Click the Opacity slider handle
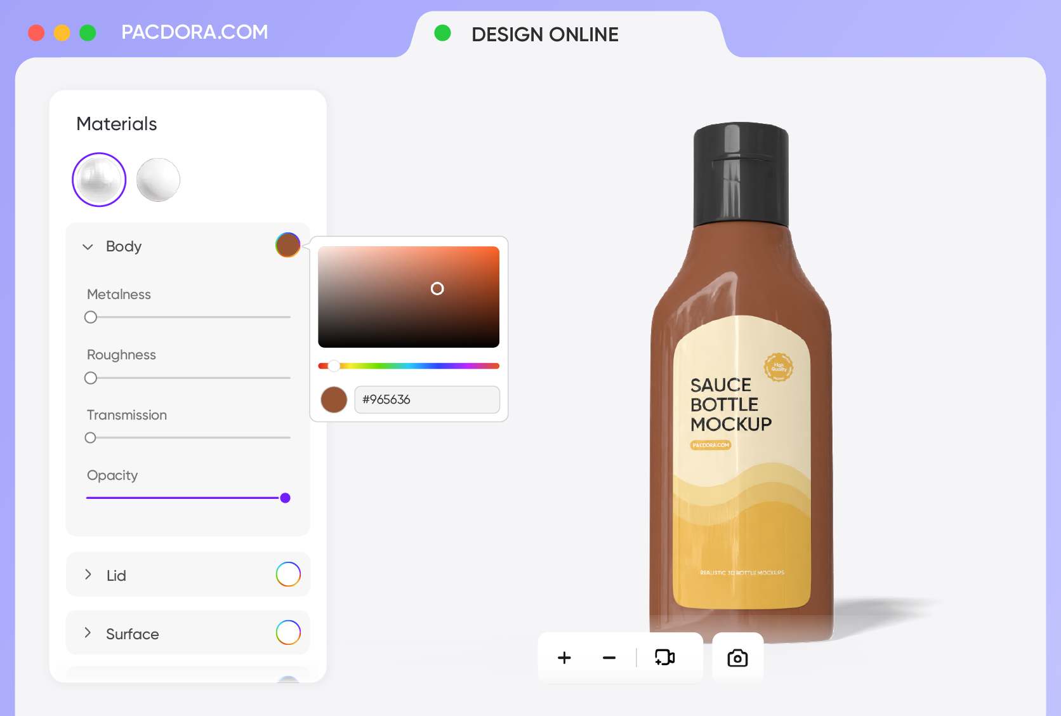1061x716 pixels. (284, 498)
